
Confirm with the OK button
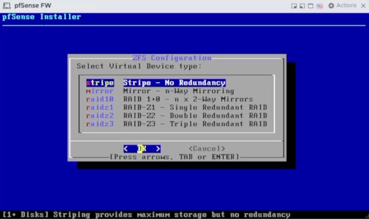[142, 148]
